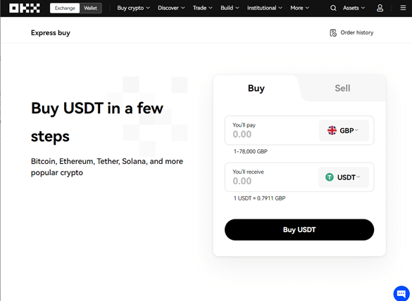Switch to Wallet mode
The width and height of the screenshot is (412, 301).
[x=90, y=8]
